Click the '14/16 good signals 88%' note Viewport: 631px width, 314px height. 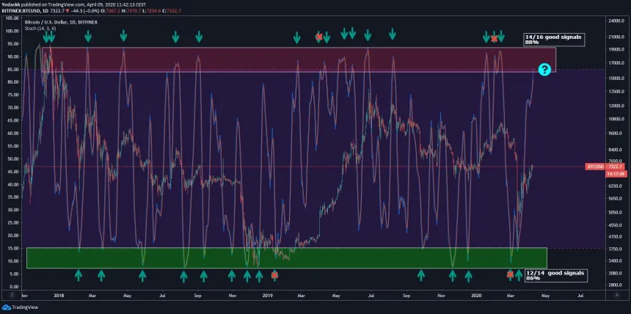pos(554,40)
